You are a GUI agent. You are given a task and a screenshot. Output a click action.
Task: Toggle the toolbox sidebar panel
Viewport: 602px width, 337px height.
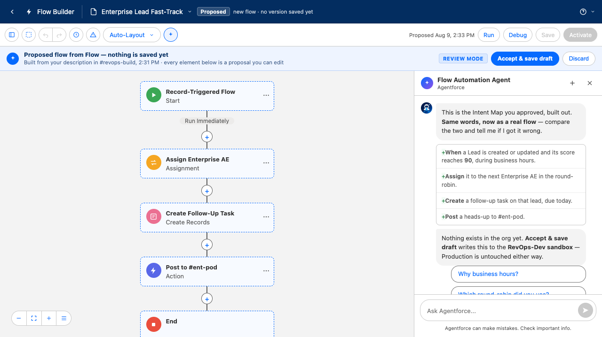(12, 35)
